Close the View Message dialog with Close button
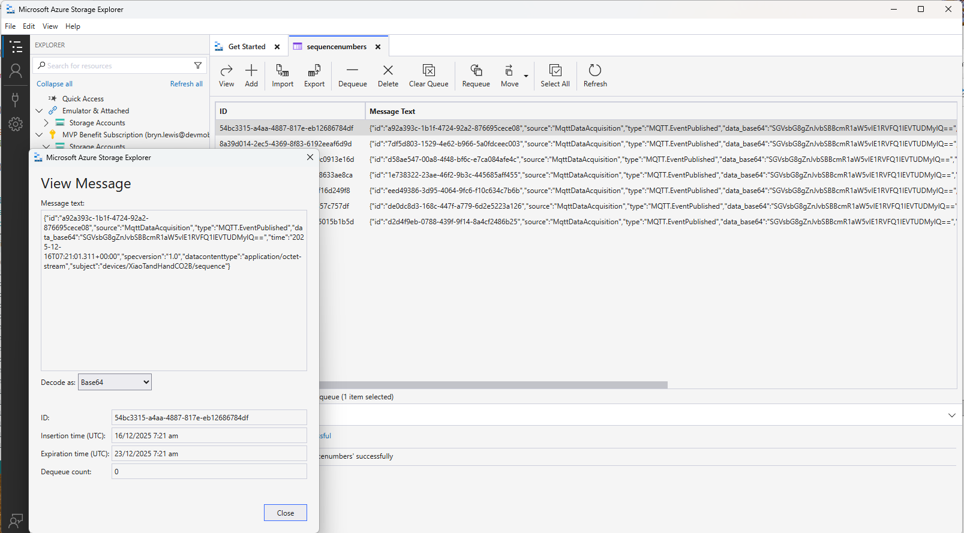 285,513
